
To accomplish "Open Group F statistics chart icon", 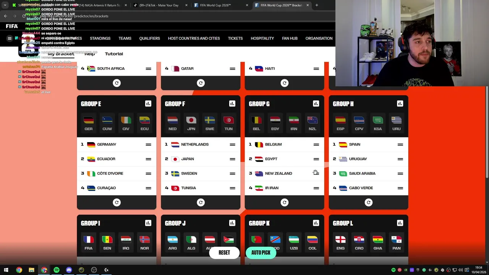I will click(x=232, y=104).
